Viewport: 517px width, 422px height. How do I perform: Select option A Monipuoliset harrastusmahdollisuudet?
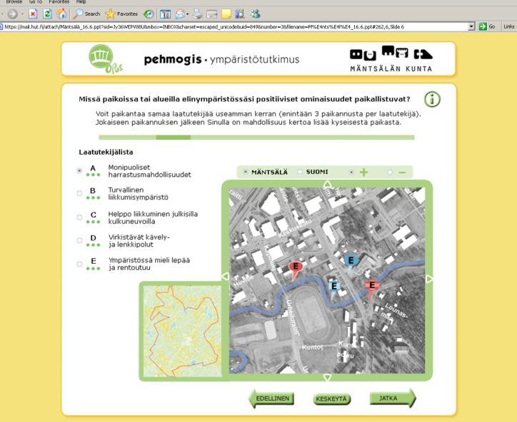click(x=79, y=170)
